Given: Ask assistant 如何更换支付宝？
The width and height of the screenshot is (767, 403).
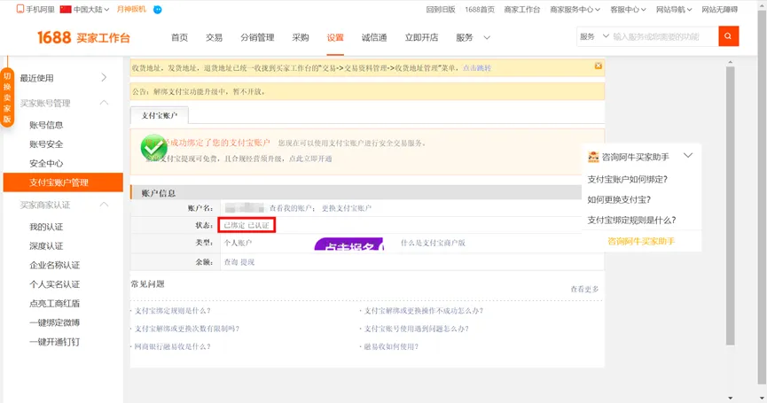Looking at the screenshot, I should [619, 199].
